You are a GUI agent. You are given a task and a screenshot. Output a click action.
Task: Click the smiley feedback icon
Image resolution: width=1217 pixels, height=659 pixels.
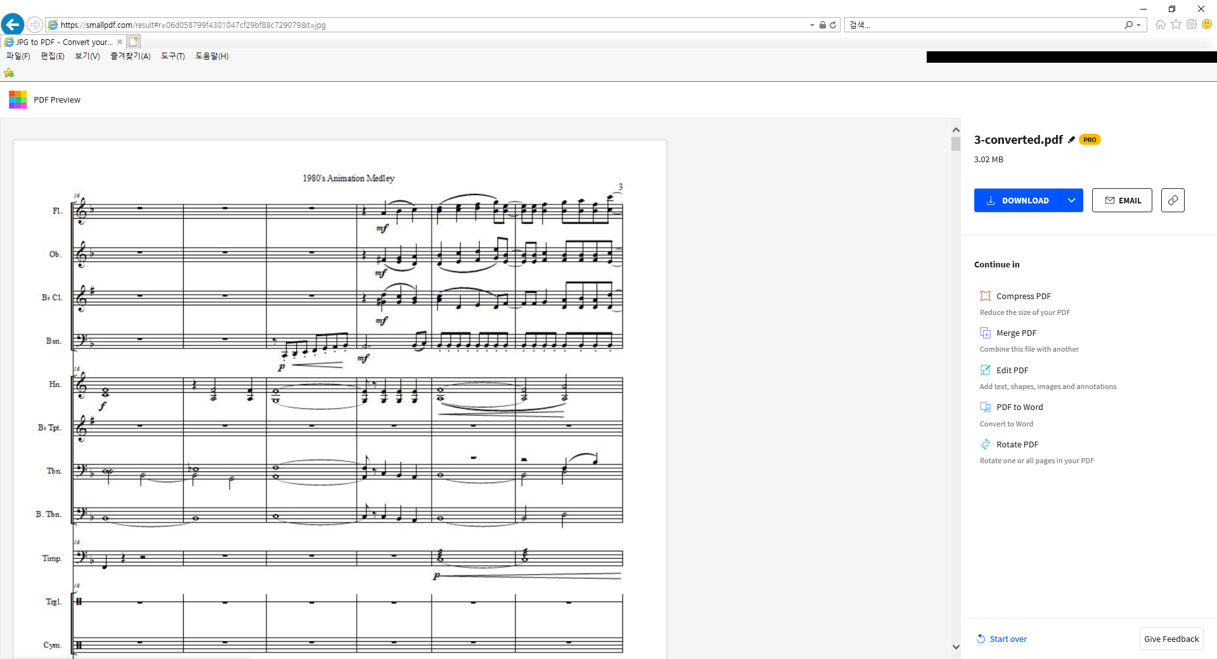coord(1207,24)
